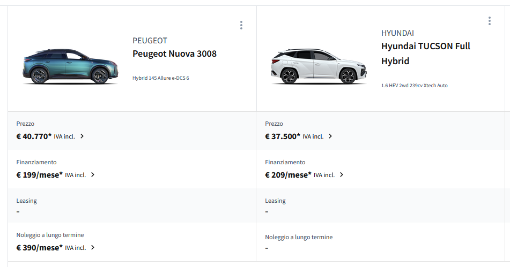
Task: Expand Peugeot long-term rental chevron
Action: 93,248
